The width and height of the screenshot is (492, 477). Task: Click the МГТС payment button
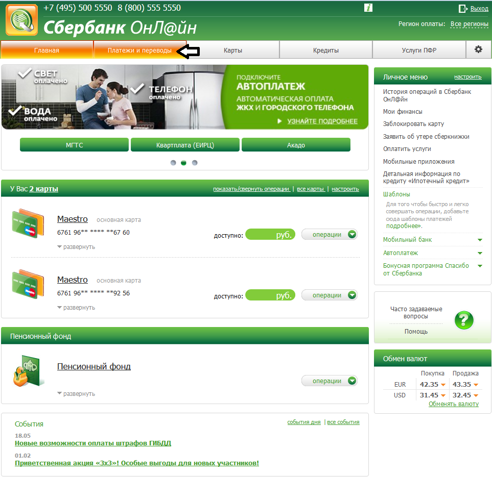pyautogui.click(x=75, y=145)
